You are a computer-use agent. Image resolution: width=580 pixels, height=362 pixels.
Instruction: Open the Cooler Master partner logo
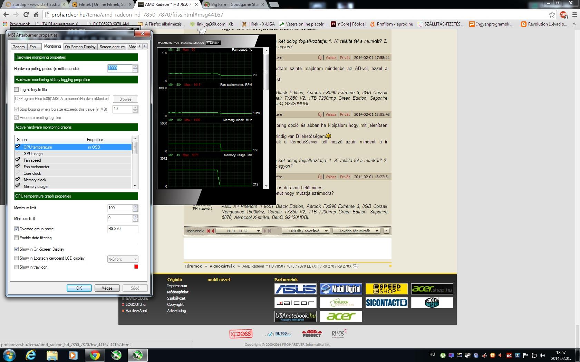coord(432,303)
